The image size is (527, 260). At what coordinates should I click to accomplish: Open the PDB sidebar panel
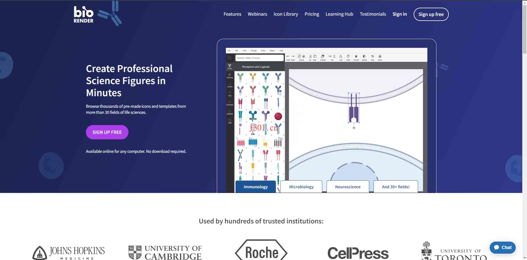tap(230, 121)
